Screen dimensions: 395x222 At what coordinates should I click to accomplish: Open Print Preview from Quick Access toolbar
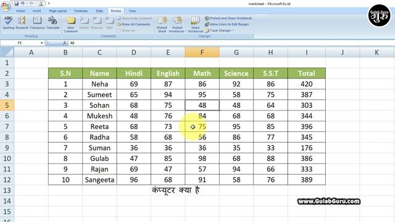coord(40,4)
